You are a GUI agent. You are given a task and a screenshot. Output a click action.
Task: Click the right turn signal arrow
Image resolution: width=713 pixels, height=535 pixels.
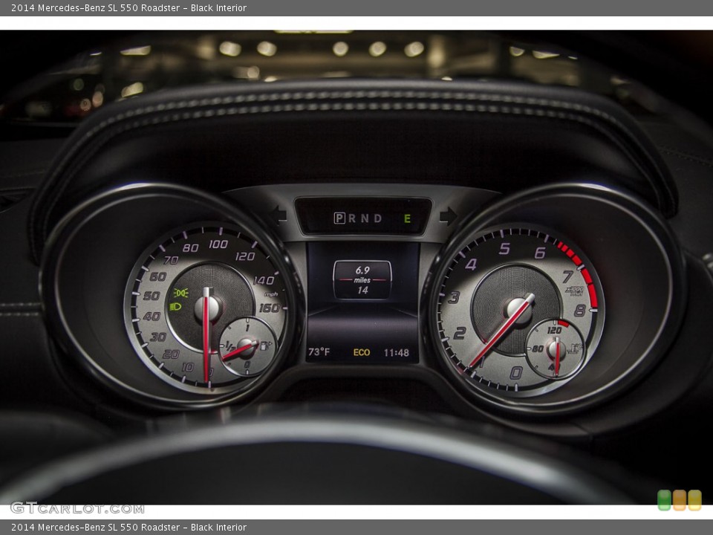pos(449,215)
